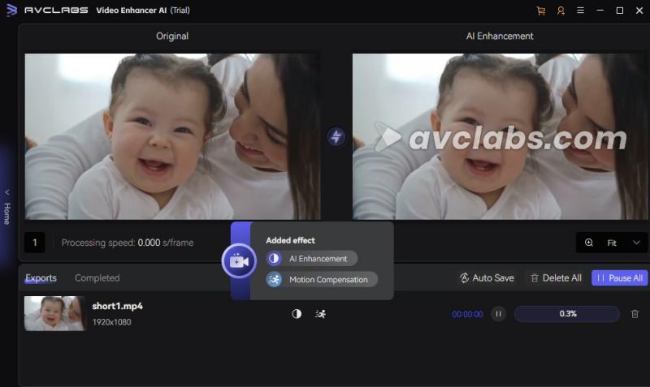Minimize the Video Enhancer window

pos(600,11)
